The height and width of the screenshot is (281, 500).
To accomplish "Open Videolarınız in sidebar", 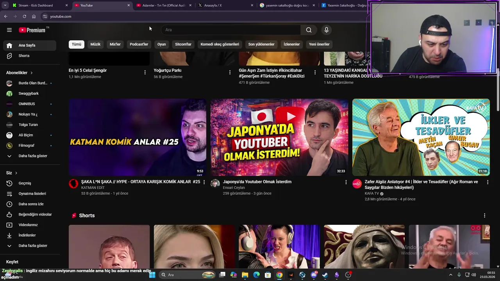I will [x=30, y=225].
